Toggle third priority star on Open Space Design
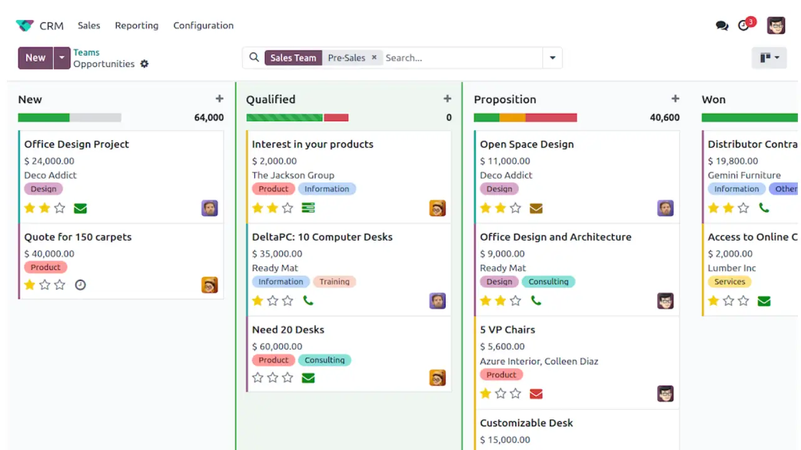The height and width of the screenshot is (450, 801). (516, 208)
